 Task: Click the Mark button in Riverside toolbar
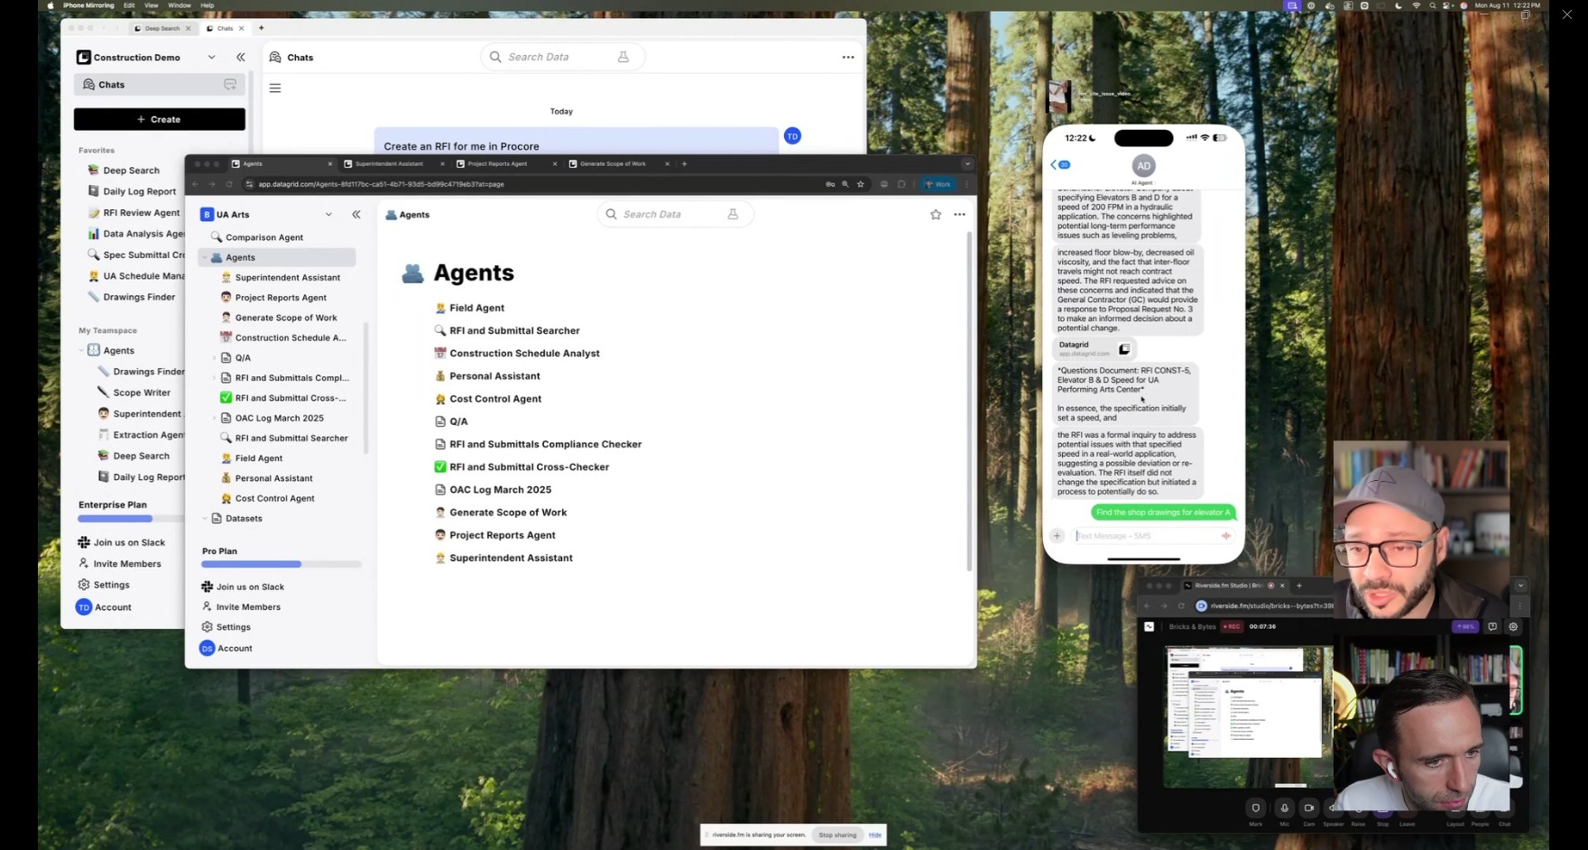pyautogui.click(x=1255, y=812)
